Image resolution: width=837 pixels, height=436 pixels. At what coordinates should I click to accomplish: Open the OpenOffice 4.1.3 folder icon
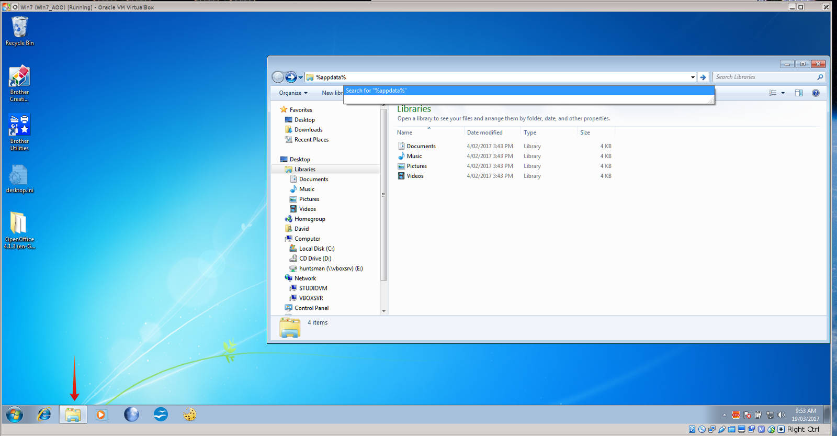tap(19, 230)
